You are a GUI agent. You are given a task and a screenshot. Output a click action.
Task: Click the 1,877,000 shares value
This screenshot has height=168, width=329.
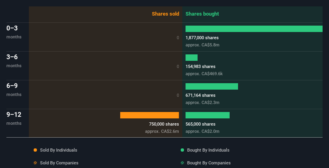(202, 38)
